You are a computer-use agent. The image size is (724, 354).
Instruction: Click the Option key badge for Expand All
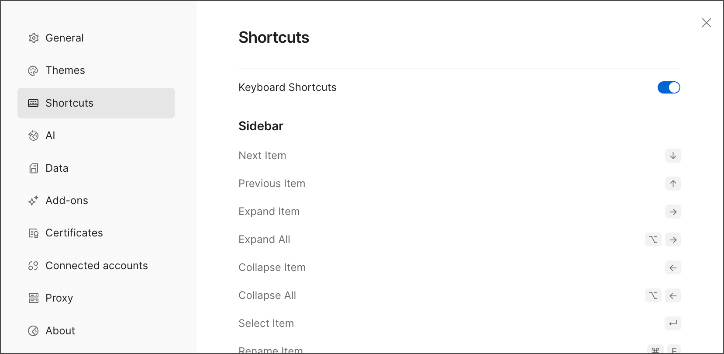653,239
